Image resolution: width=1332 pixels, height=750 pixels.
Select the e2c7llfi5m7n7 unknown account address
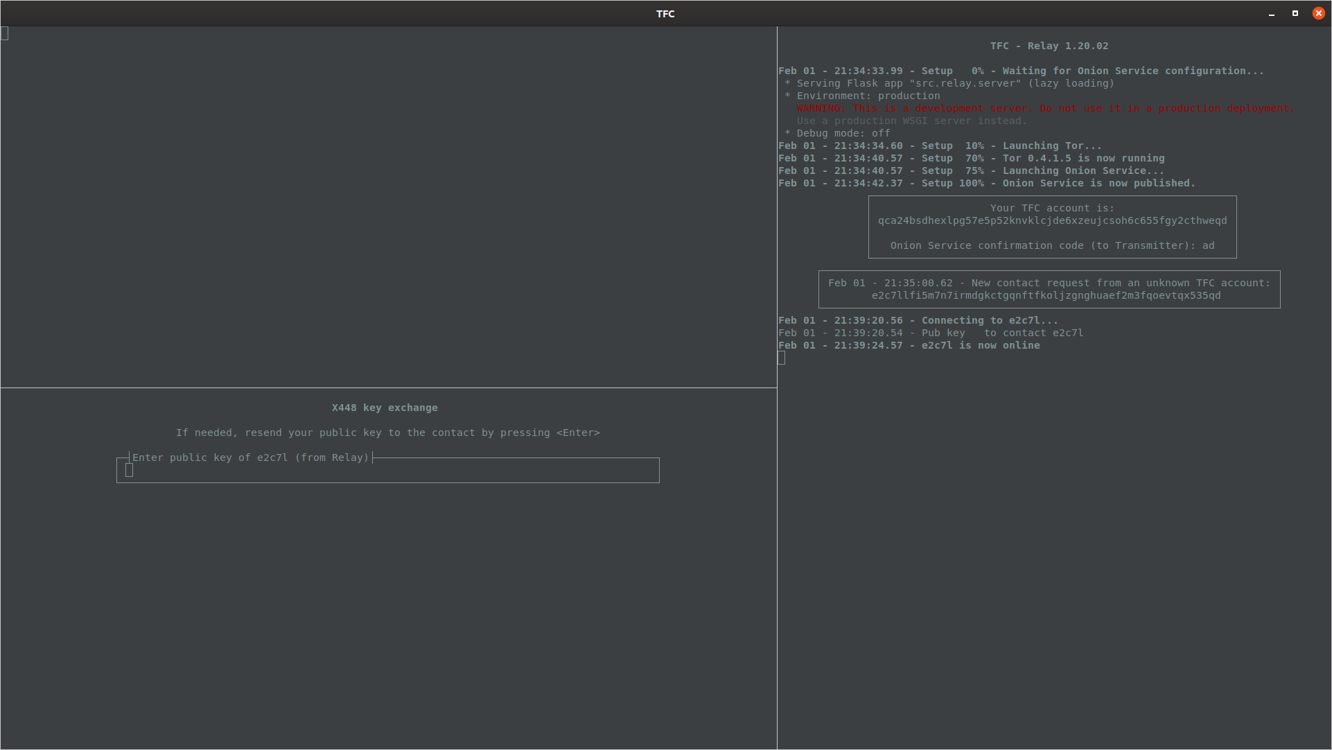pos(1046,295)
